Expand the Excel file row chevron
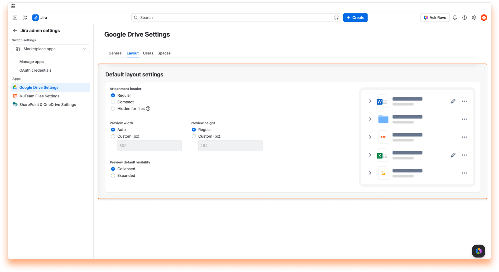The height and width of the screenshot is (272, 499). 370,155
